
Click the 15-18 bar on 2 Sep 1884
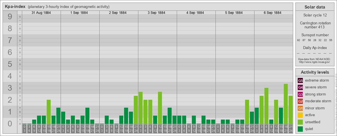[x=126, y=116]
